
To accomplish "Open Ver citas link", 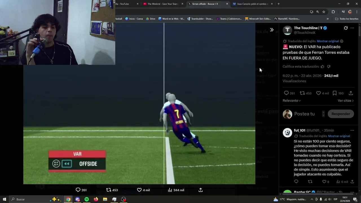I will pyautogui.click(x=345, y=101).
